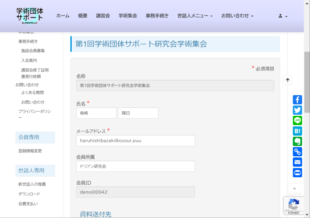Print the page via printer icon
Viewport: 310px width, 218px height.
pyautogui.click(x=297, y=173)
